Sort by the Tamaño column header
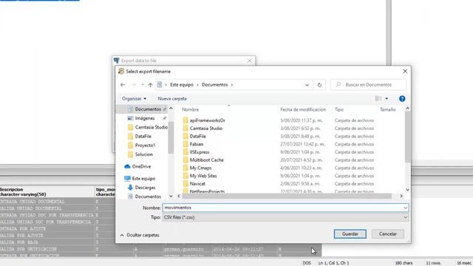This screenshot has height=266, width=473. pos(387,109)
